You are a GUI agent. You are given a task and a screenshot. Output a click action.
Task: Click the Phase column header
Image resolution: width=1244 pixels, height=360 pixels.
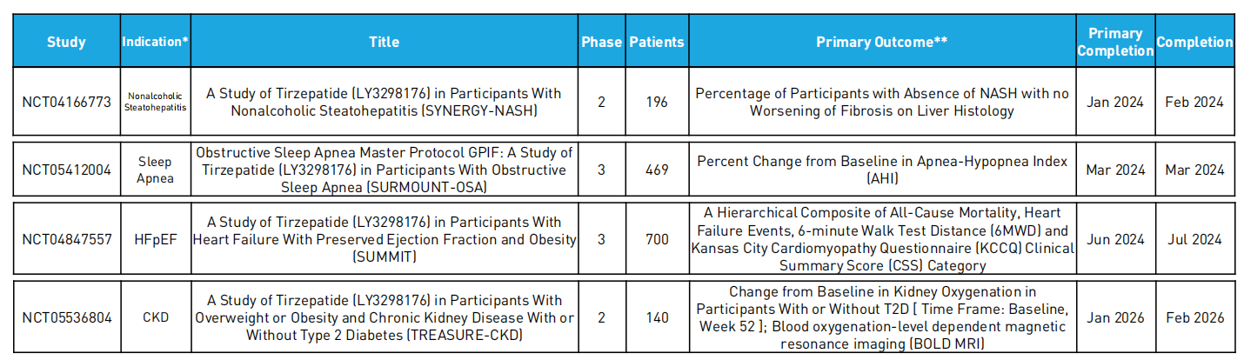[602, 42]
